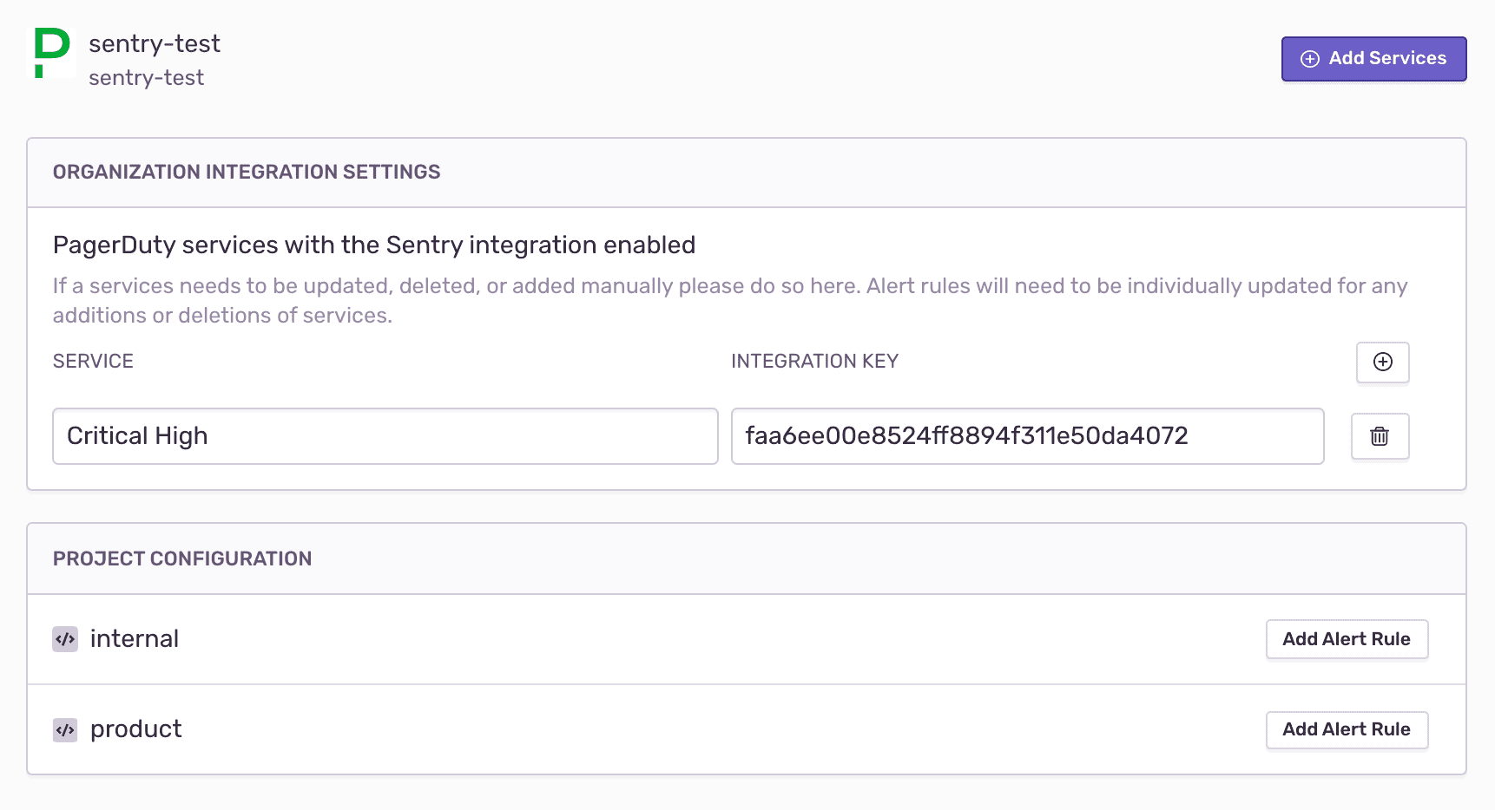Image resolution: width=1495 pixels, height=810 pixels.
Task: Click the code icon next to internal
Action: 65,639
